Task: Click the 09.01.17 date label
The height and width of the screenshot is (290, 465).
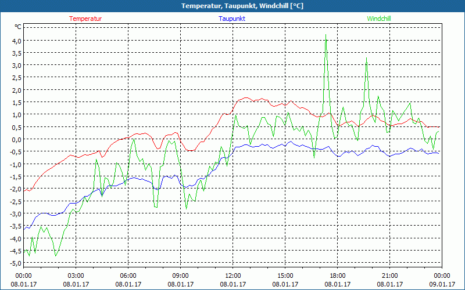Action: pos(442,284)
